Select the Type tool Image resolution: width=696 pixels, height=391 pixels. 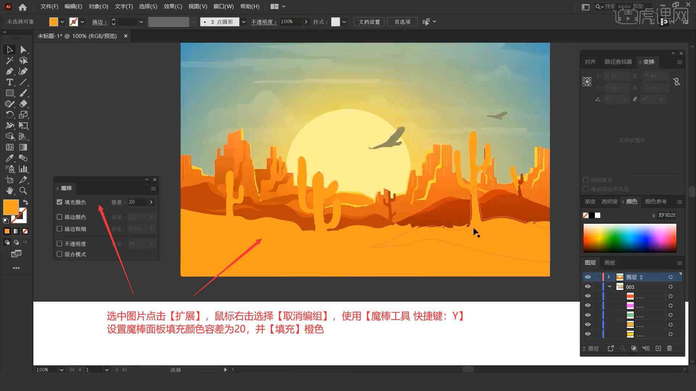[9, 82]
